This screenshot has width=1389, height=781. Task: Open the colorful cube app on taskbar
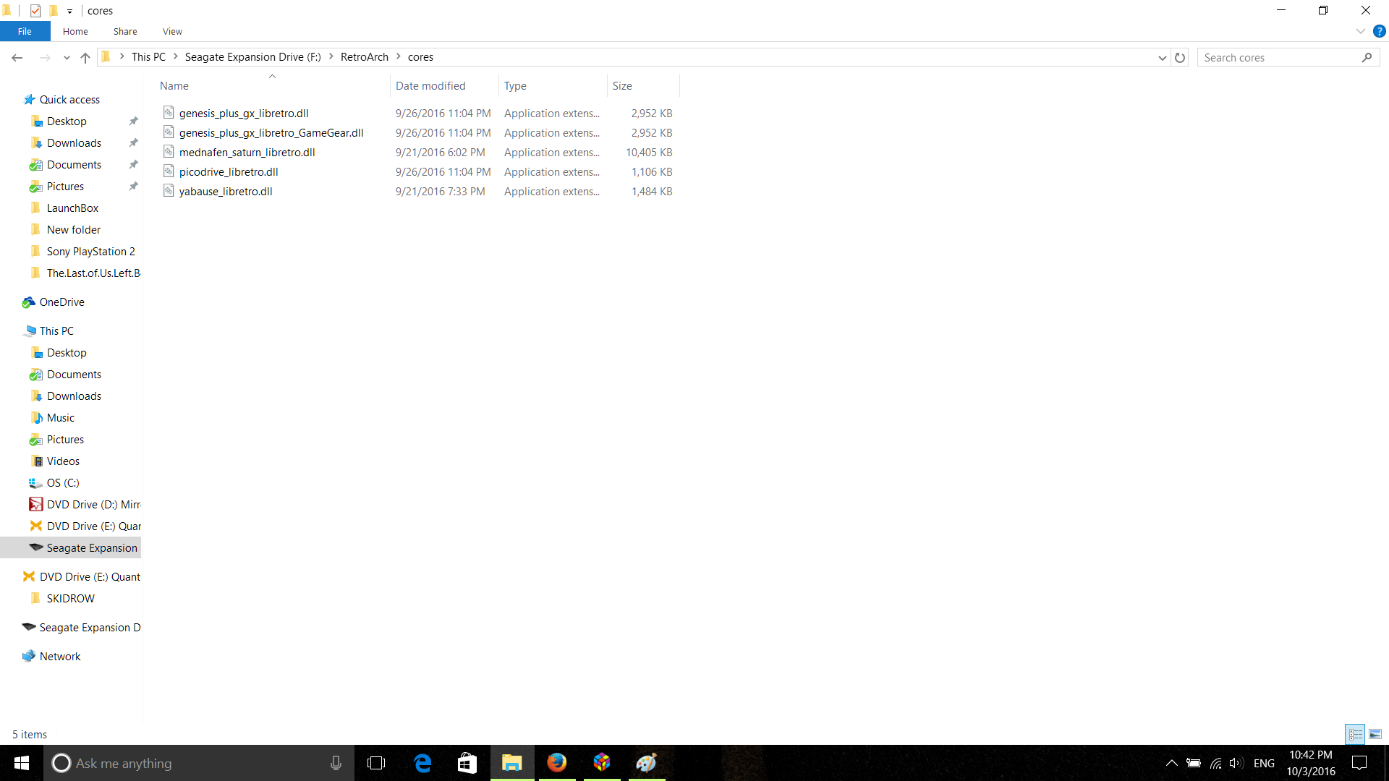pos(602,763)
